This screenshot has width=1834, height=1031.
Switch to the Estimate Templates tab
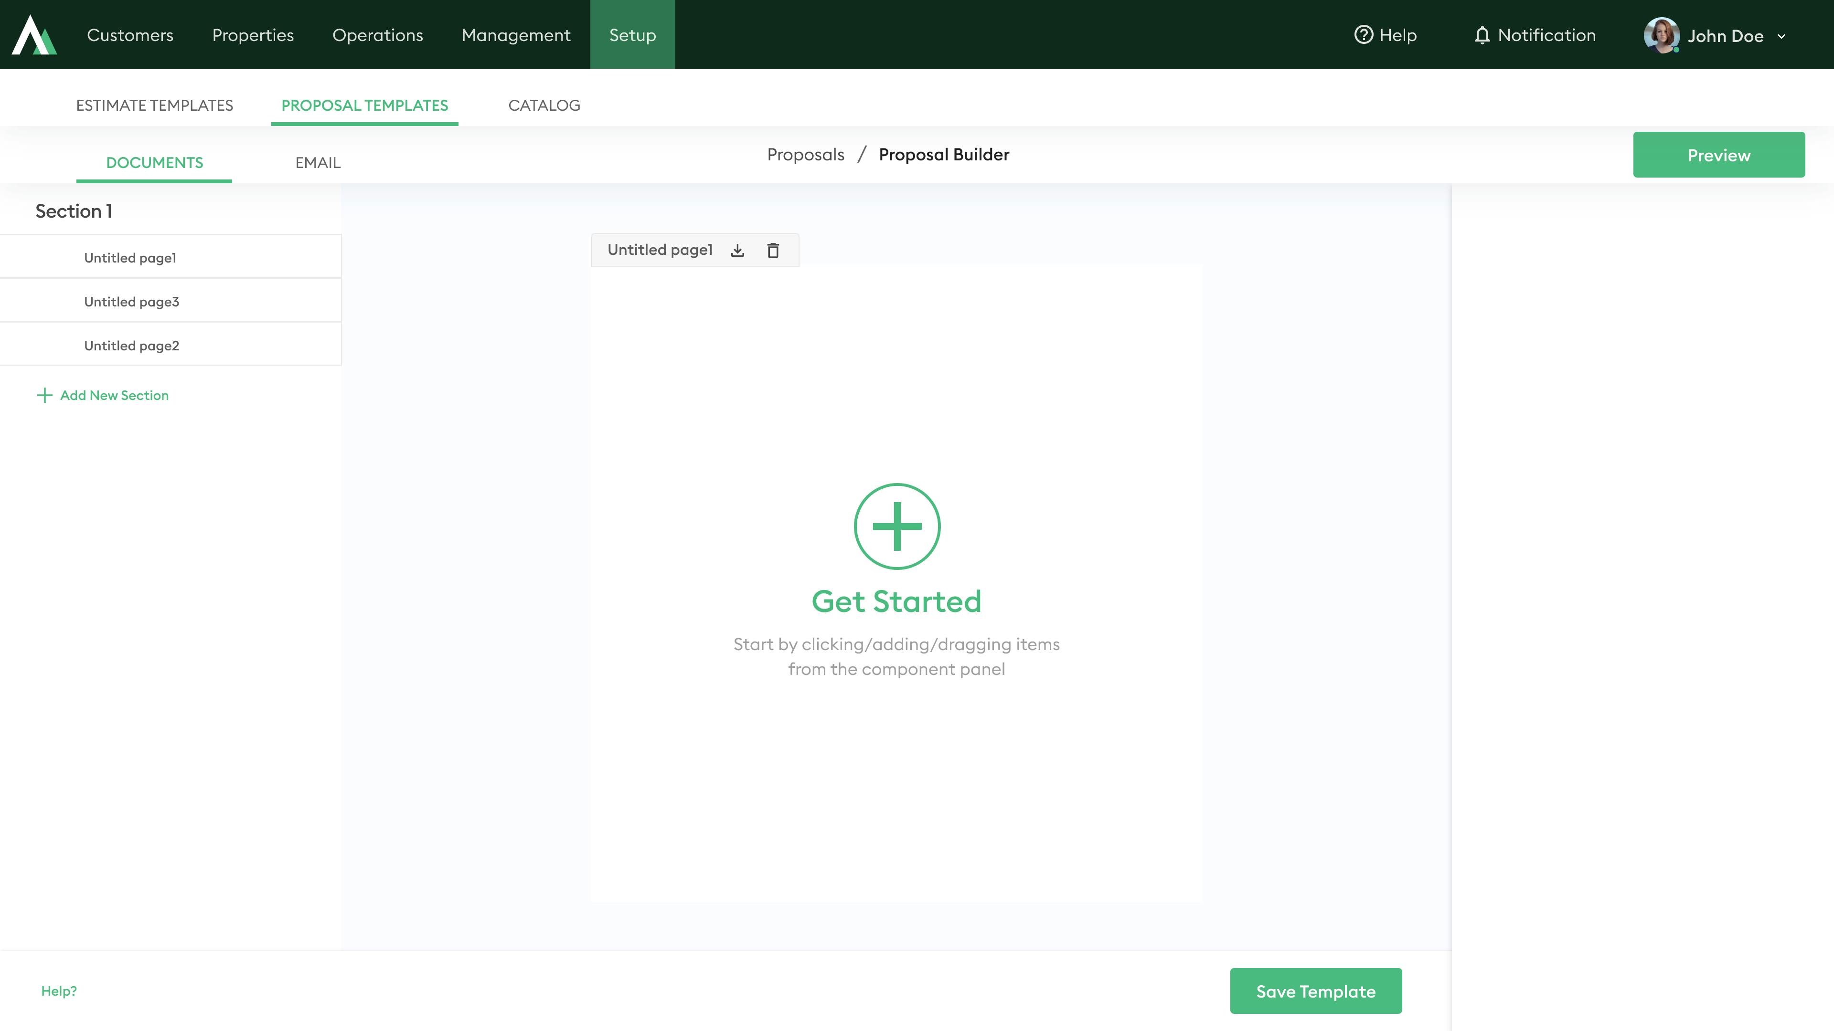coord(154,105)
